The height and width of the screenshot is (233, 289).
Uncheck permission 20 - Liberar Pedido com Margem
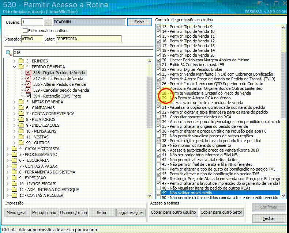158,60
